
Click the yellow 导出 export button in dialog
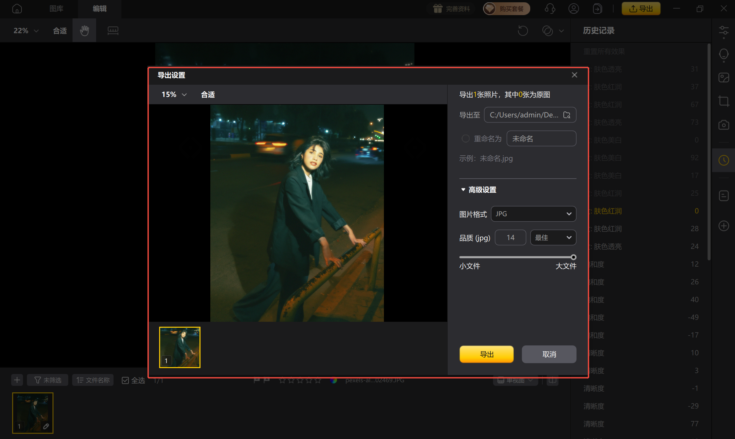pos(486,354)
